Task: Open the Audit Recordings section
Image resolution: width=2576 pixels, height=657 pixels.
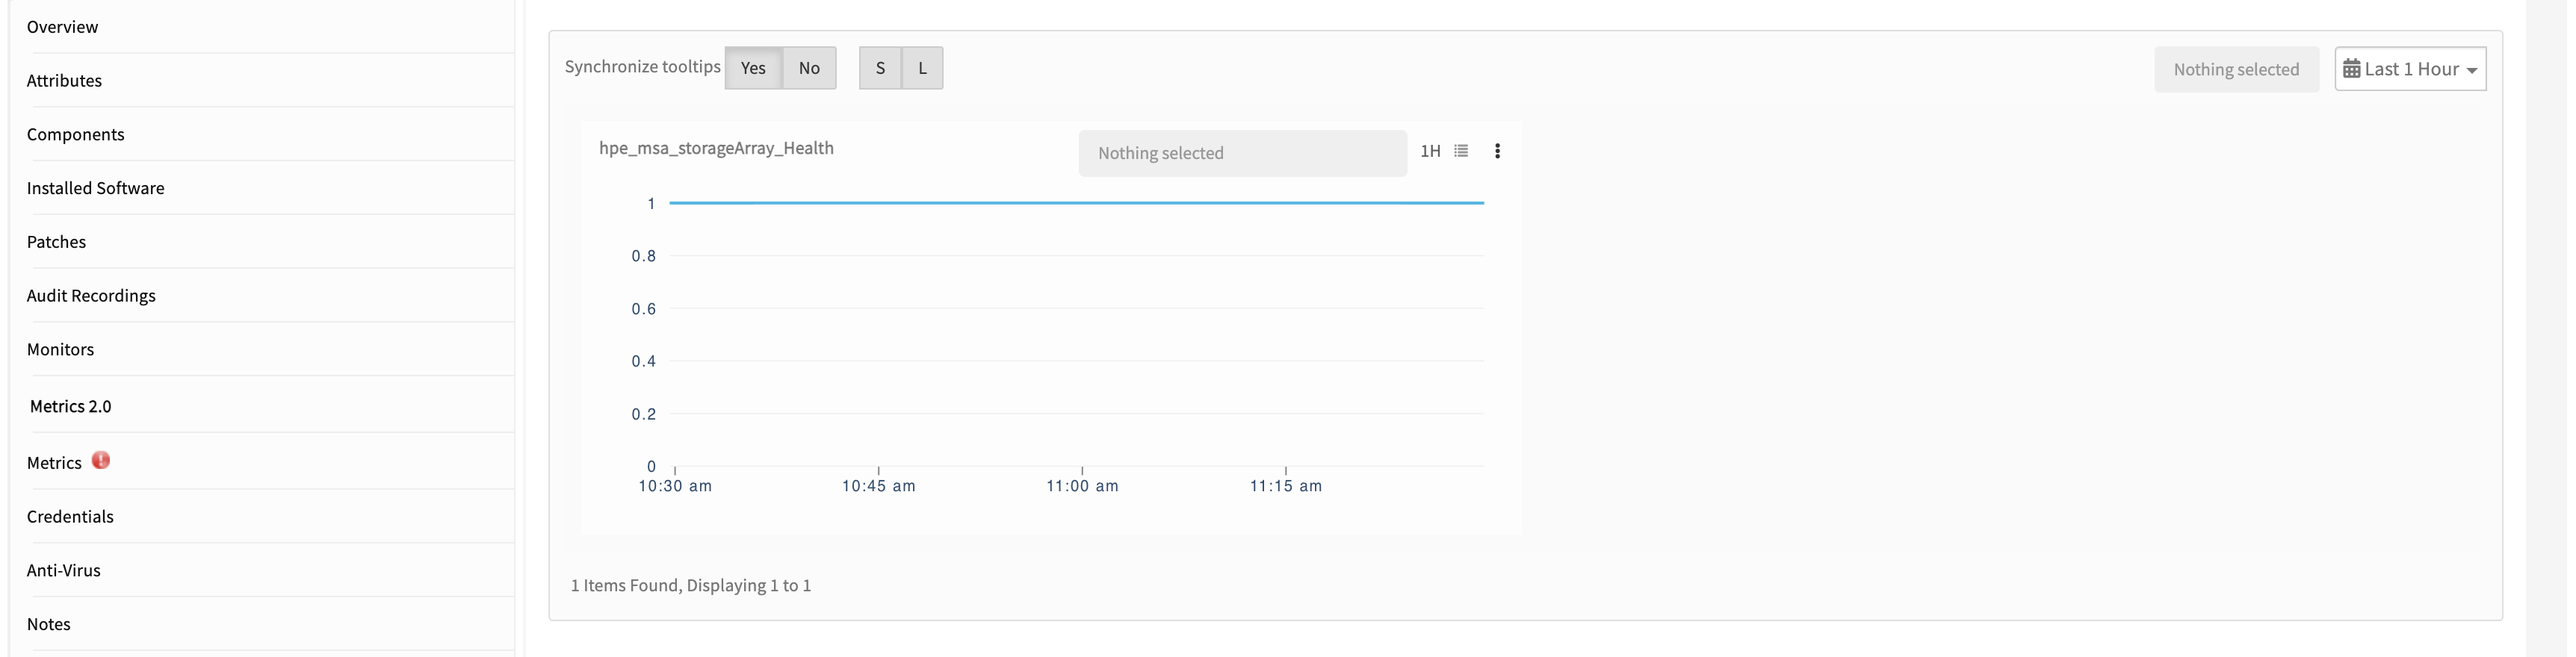Action: coord(91,295)
